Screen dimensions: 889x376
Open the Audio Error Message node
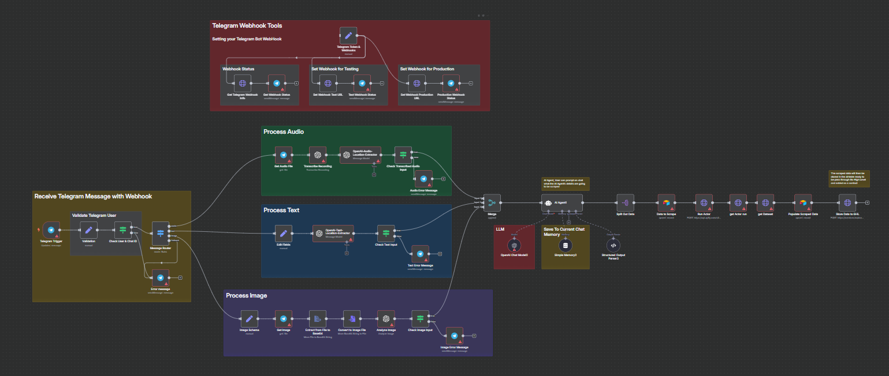423,179
